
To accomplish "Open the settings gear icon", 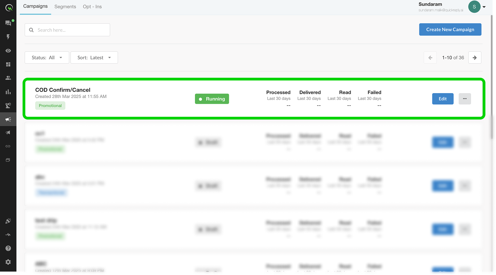I will click(x=8, y=262).
